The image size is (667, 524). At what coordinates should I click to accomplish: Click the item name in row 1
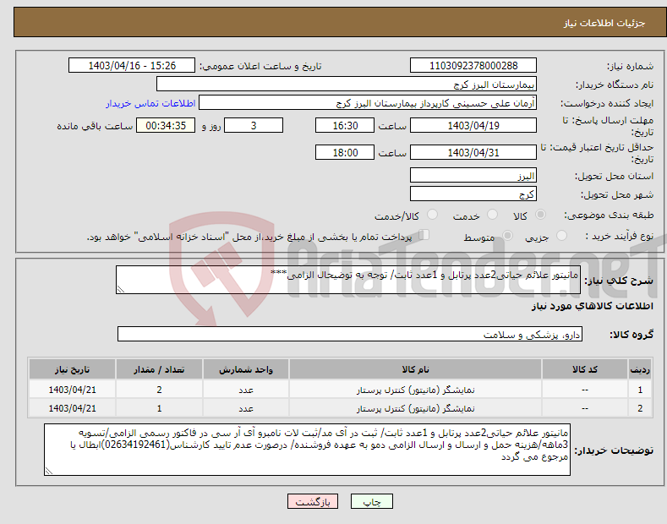tap(415, 390)
